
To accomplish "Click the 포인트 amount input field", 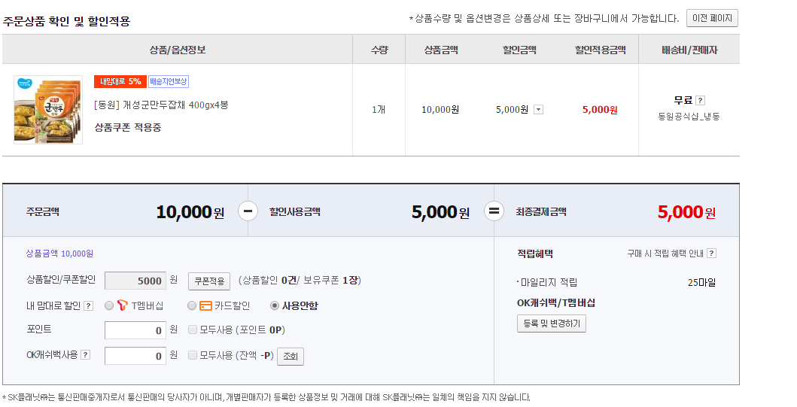I will (135, 330).
